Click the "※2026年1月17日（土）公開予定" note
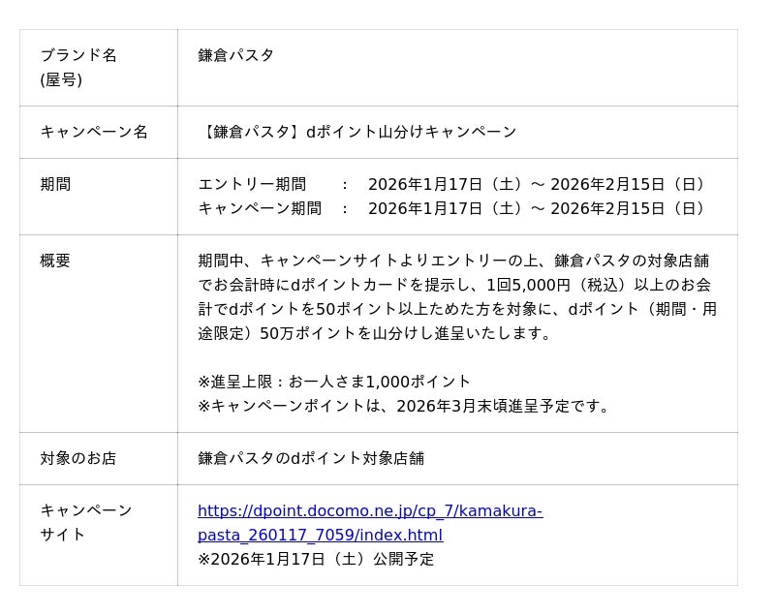 click(x=316, y=559)
